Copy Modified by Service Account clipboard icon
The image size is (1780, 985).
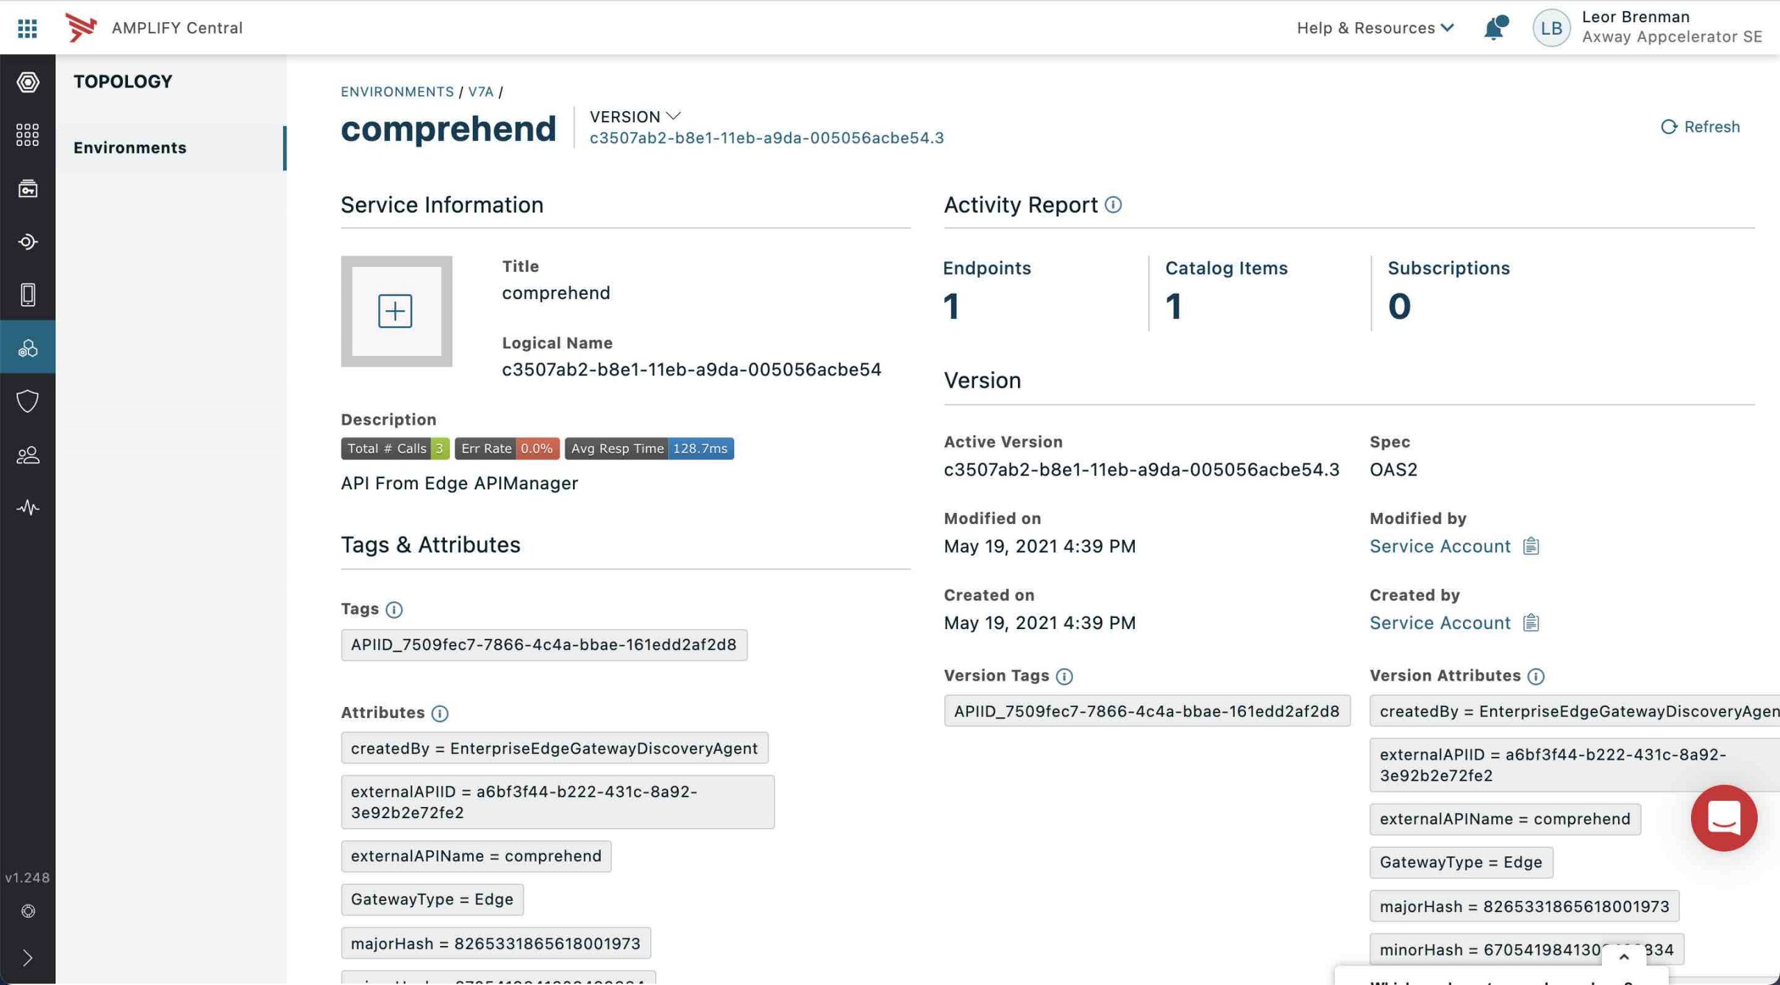pyautogui.click(x=1531, y=546)
